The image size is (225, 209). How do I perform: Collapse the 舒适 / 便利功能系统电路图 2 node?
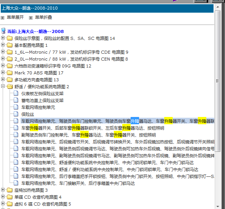point(3,86)
